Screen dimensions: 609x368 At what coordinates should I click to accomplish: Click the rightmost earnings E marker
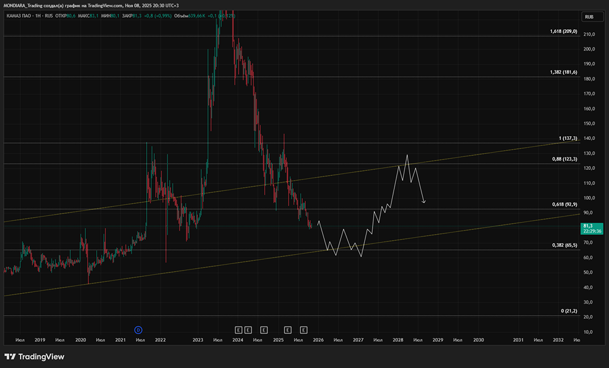click(x=303, y=330)
